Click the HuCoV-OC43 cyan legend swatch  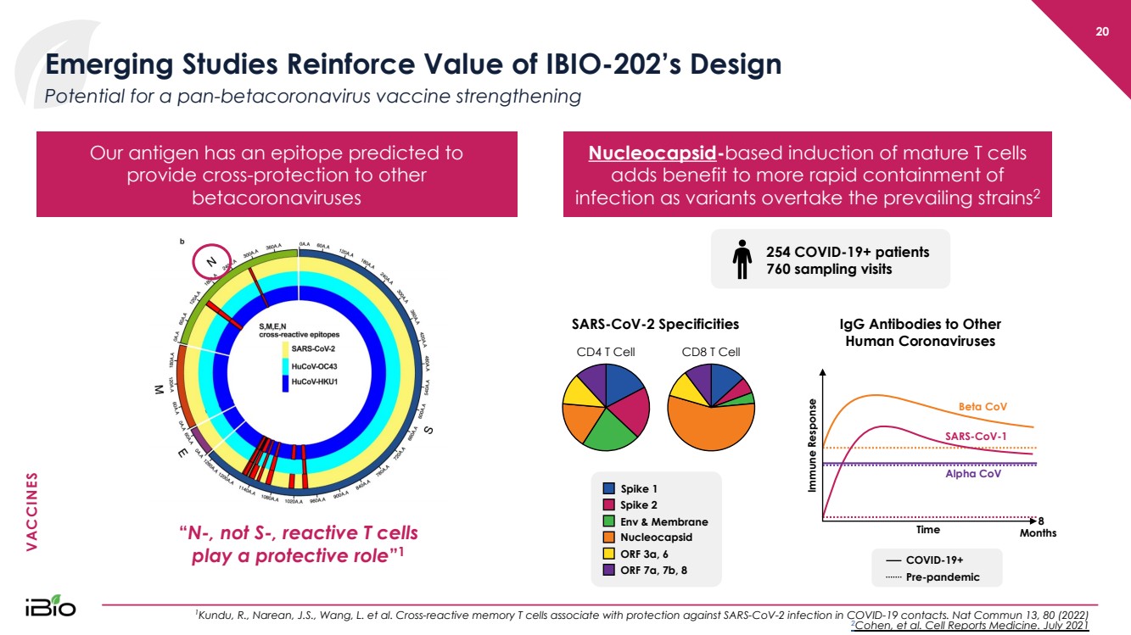click(x=285, y=365)
